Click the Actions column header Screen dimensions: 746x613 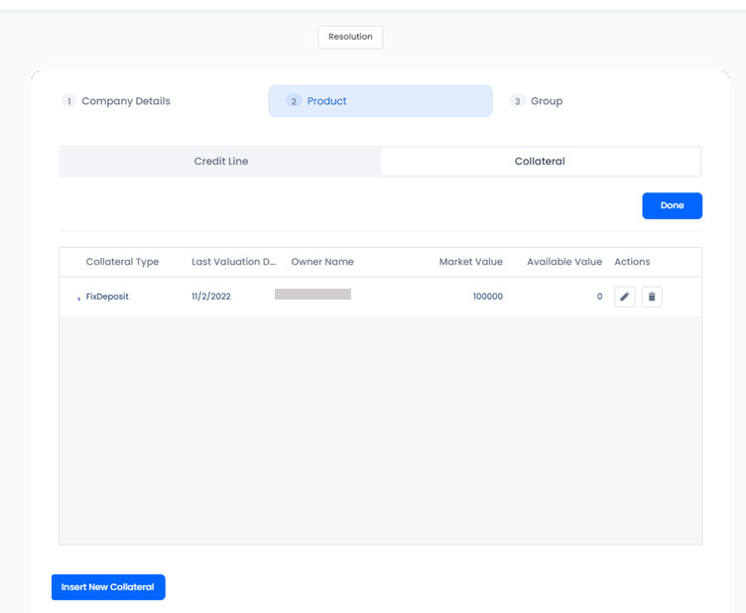(632, 262)
